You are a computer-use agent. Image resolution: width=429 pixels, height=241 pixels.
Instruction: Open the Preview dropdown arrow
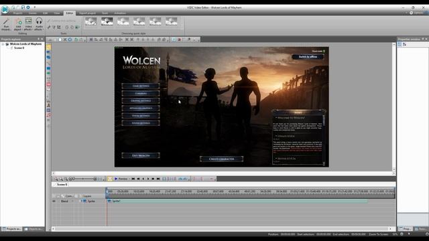129,179
